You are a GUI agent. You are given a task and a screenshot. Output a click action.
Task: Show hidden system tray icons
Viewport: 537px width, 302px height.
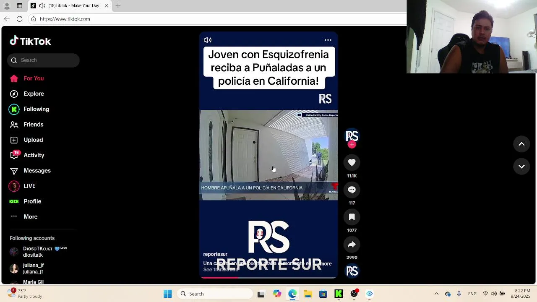click(436, 294)
